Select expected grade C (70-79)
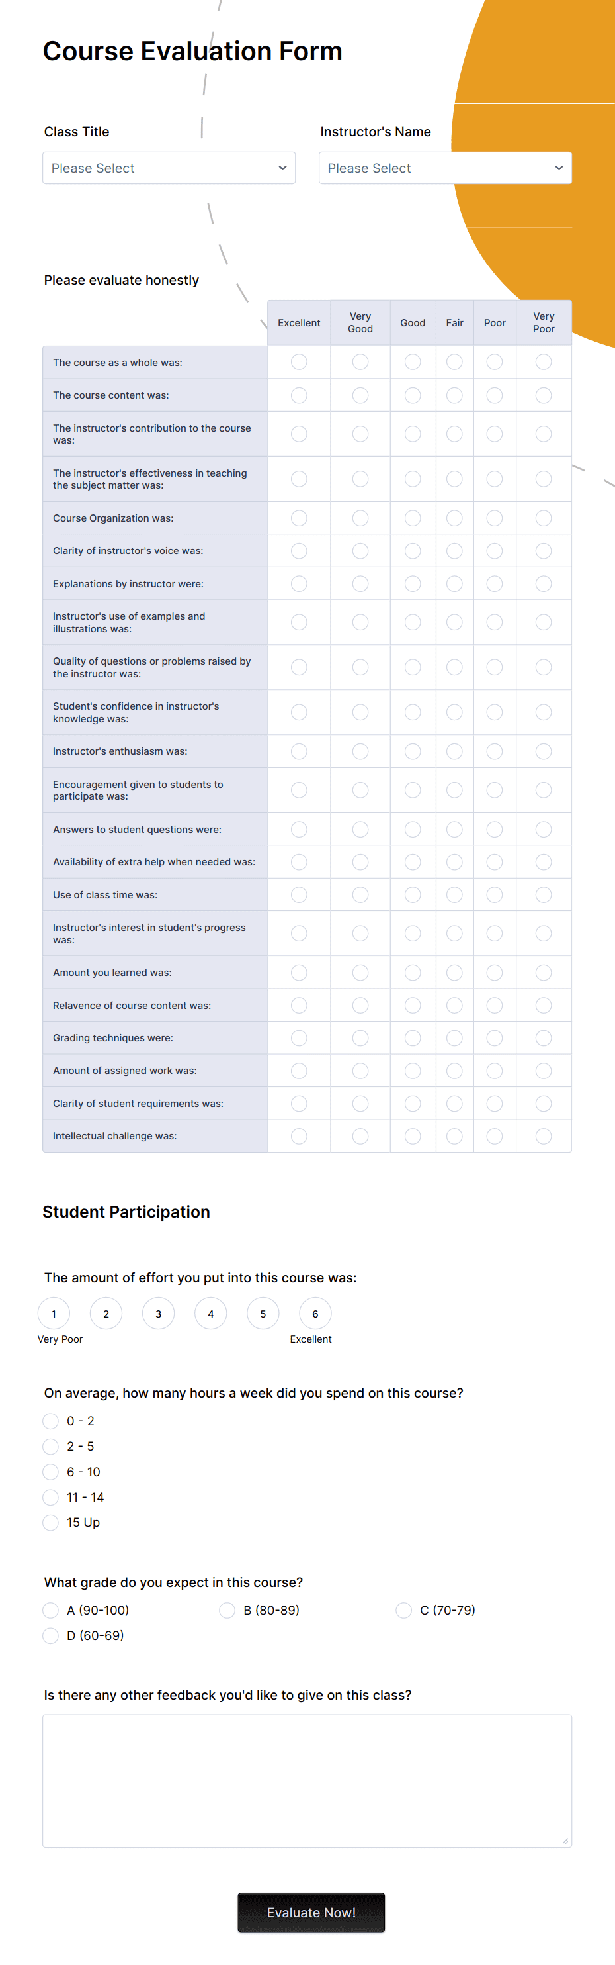615x1965 pixels. point(404,1610)
